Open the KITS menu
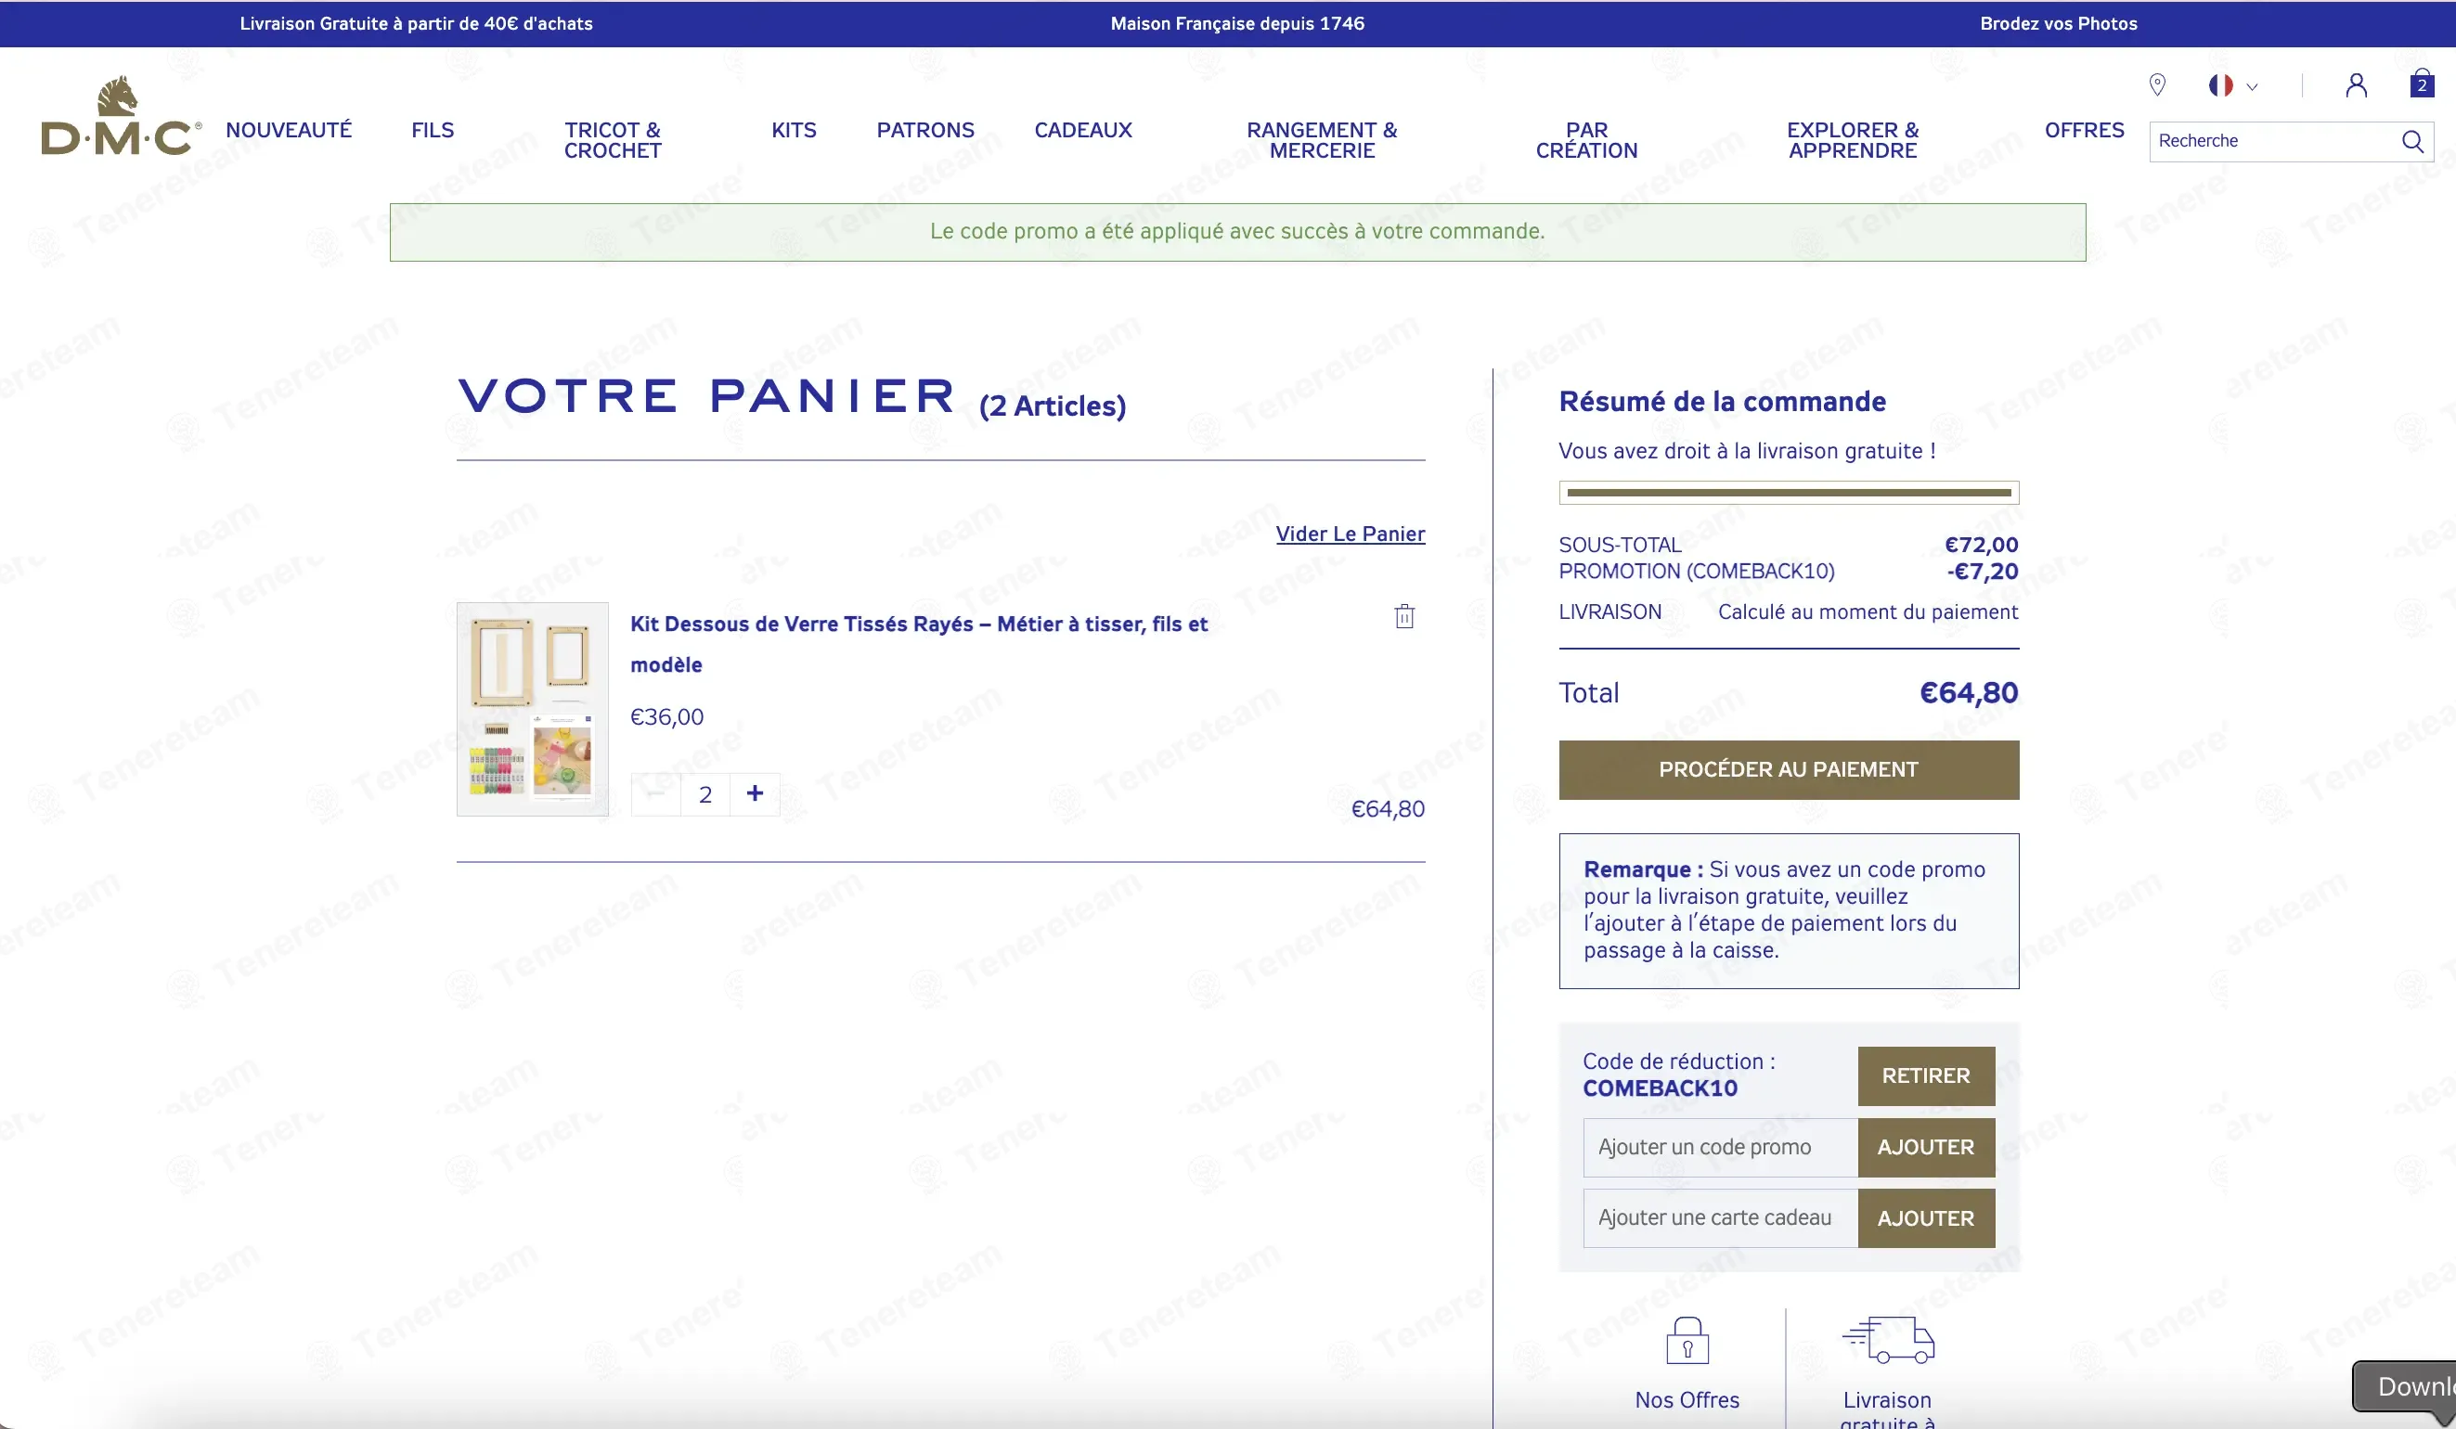The width and height of the screenshot is (2456, 1429). click(x=794, y=131)
